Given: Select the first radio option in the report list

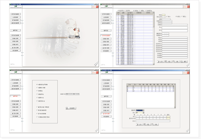Looking at the screenshot, I should click(x=37, y=84).
